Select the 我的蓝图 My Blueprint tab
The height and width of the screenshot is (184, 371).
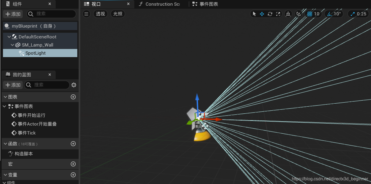[x=22, y=75]
